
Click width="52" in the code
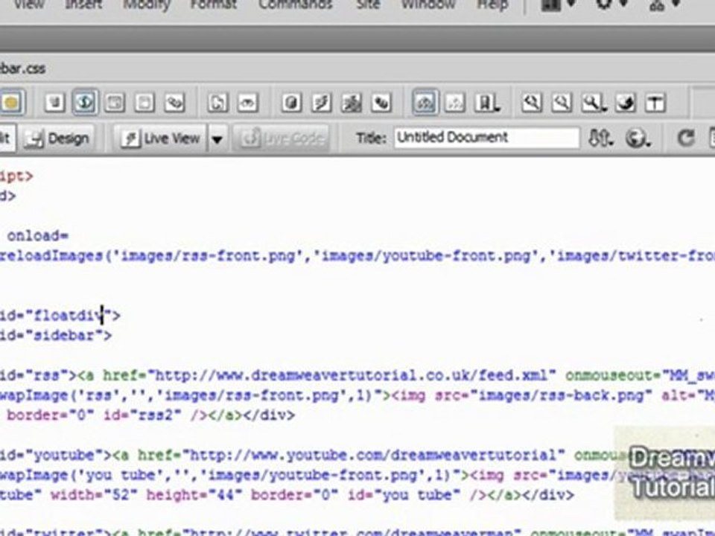pos(94,494)
